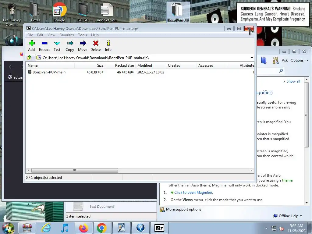Click the blue book Browse Help icon

point(264,60)
